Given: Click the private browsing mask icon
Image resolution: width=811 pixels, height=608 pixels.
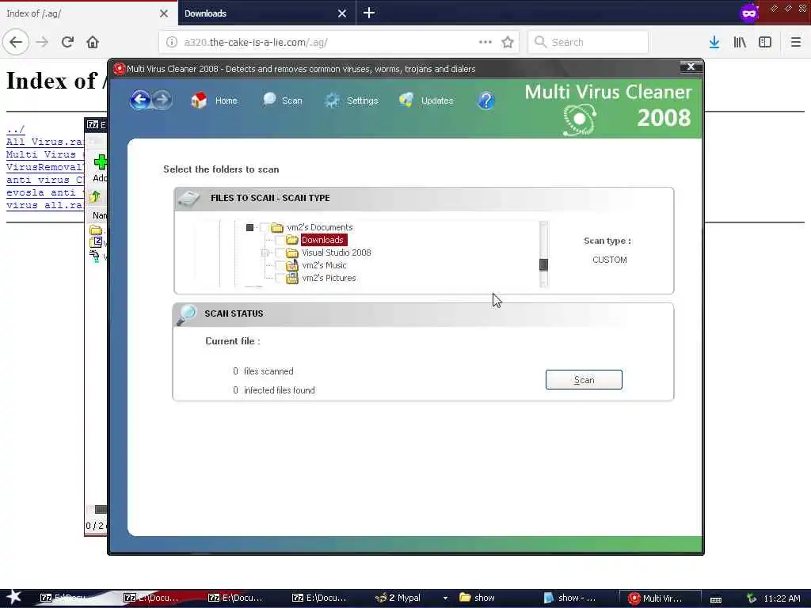Looking at the screenshot, I should point(749,13).
